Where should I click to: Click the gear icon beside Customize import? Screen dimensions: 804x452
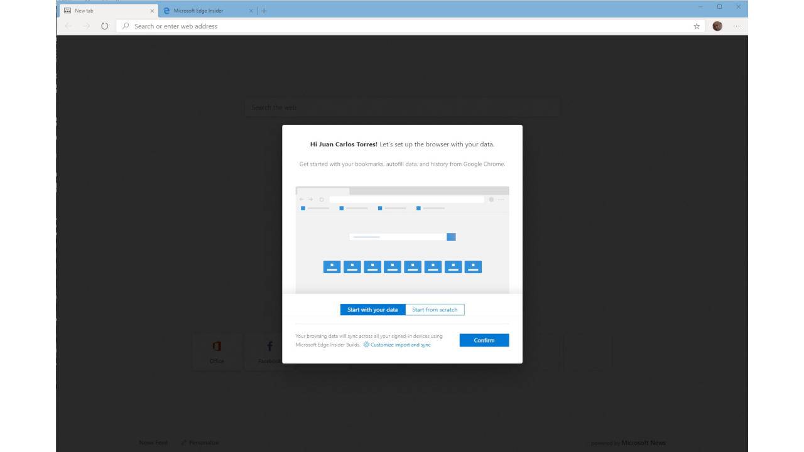coord(366,345)
